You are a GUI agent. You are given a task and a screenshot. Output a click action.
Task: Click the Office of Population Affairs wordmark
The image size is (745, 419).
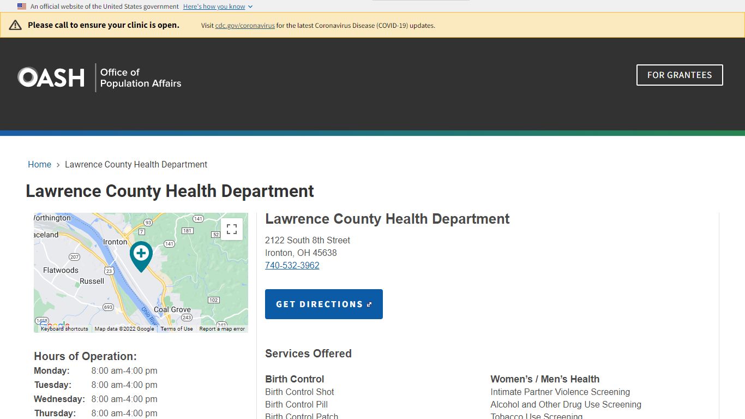coord(140,78)
